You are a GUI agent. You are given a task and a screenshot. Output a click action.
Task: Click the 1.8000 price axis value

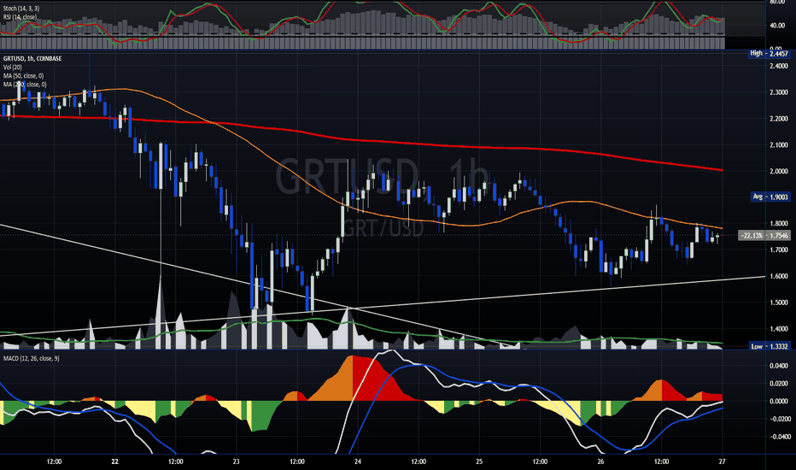779,224
